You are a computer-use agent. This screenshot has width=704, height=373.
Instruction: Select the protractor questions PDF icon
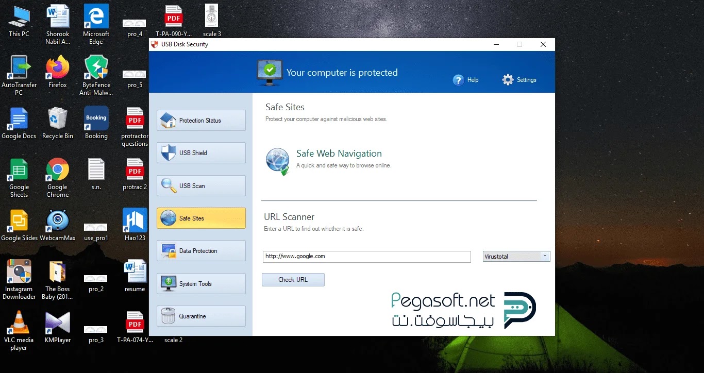(x=135, y=127)
